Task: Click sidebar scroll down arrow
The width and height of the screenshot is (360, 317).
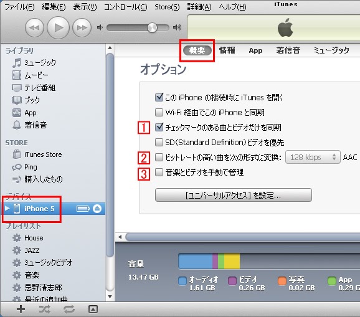Action: pos(110,297)
